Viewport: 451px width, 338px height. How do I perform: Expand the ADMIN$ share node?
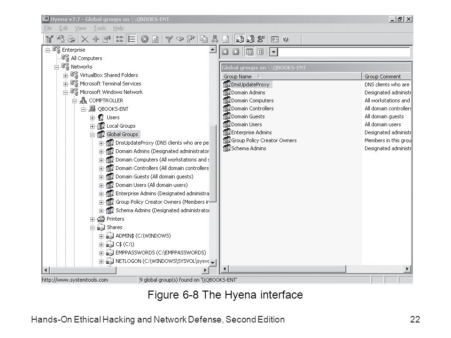click(101, 236)
